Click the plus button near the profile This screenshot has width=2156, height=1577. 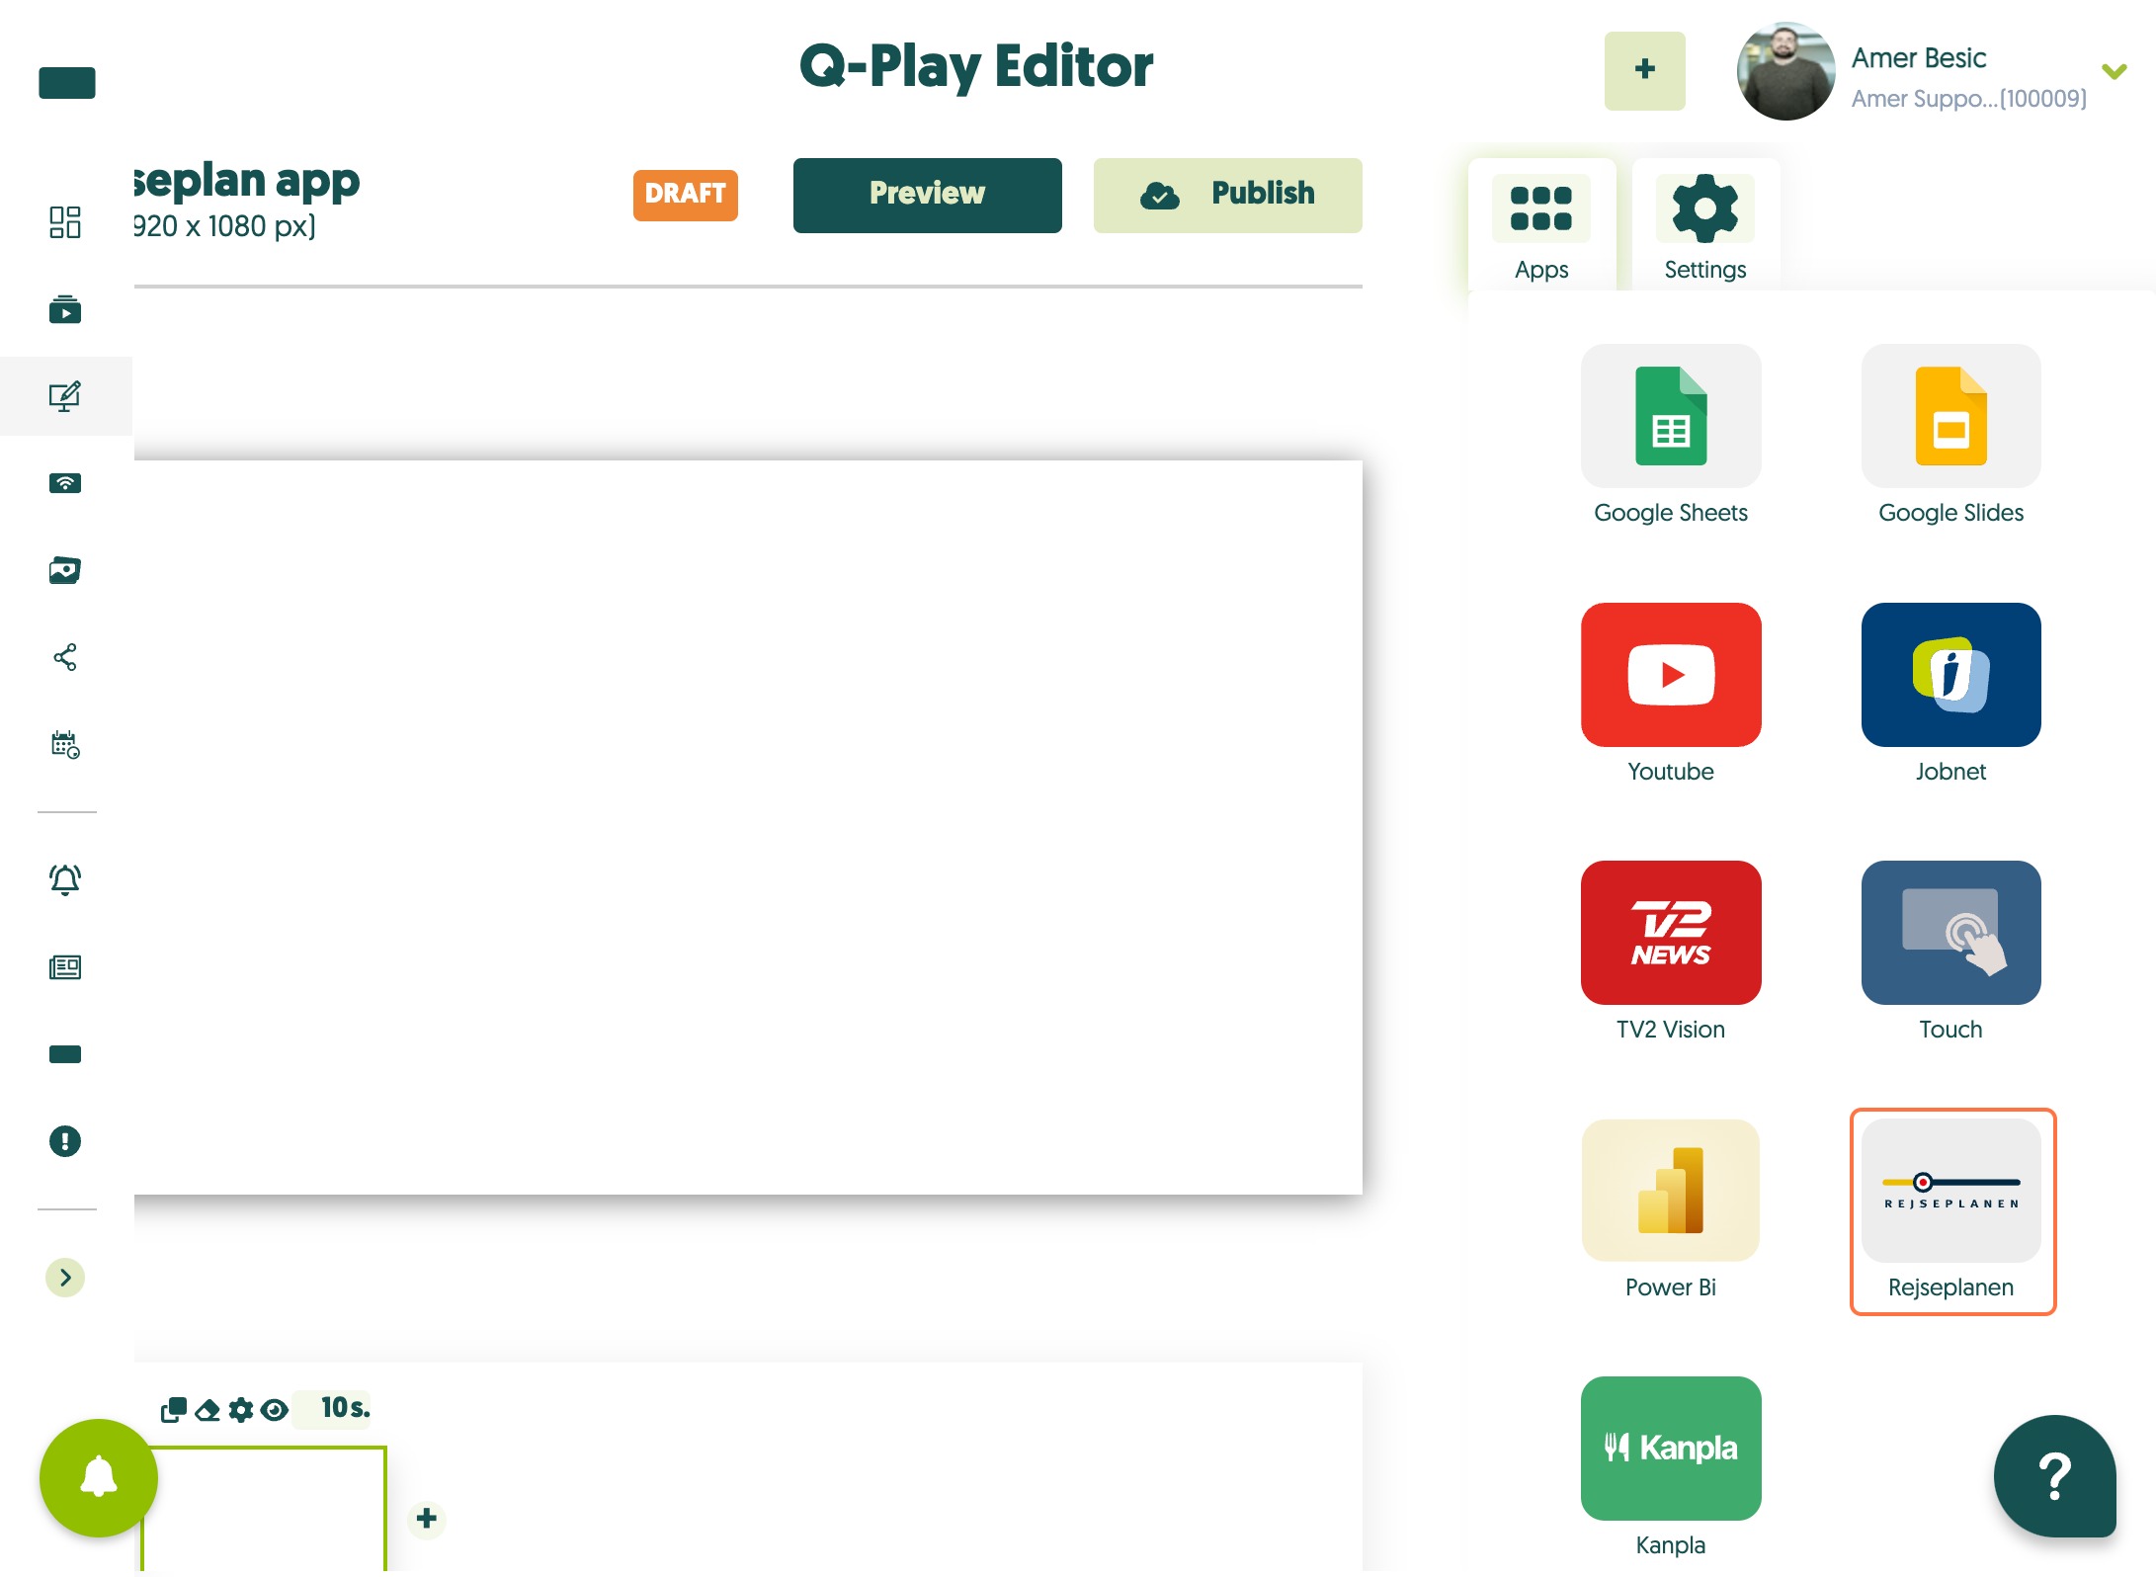pos(1644,70)
